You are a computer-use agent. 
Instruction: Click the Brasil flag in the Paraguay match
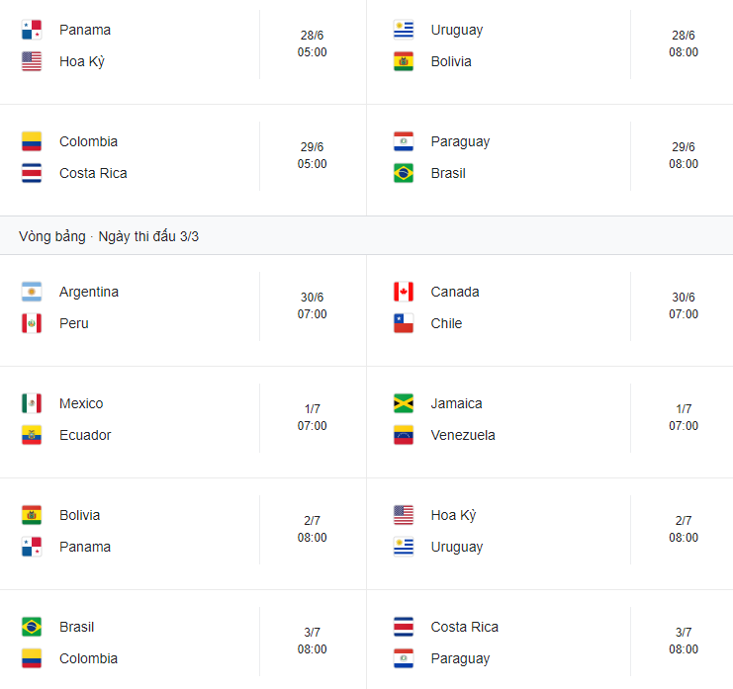[403, 173]
